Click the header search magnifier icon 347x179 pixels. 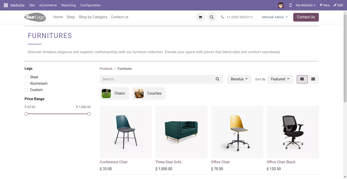(212, 17)
